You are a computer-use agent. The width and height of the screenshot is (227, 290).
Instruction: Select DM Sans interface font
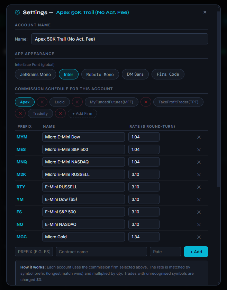click(135, 74)
